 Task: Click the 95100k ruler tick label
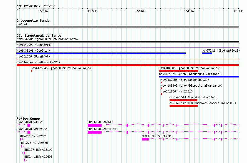92,11
